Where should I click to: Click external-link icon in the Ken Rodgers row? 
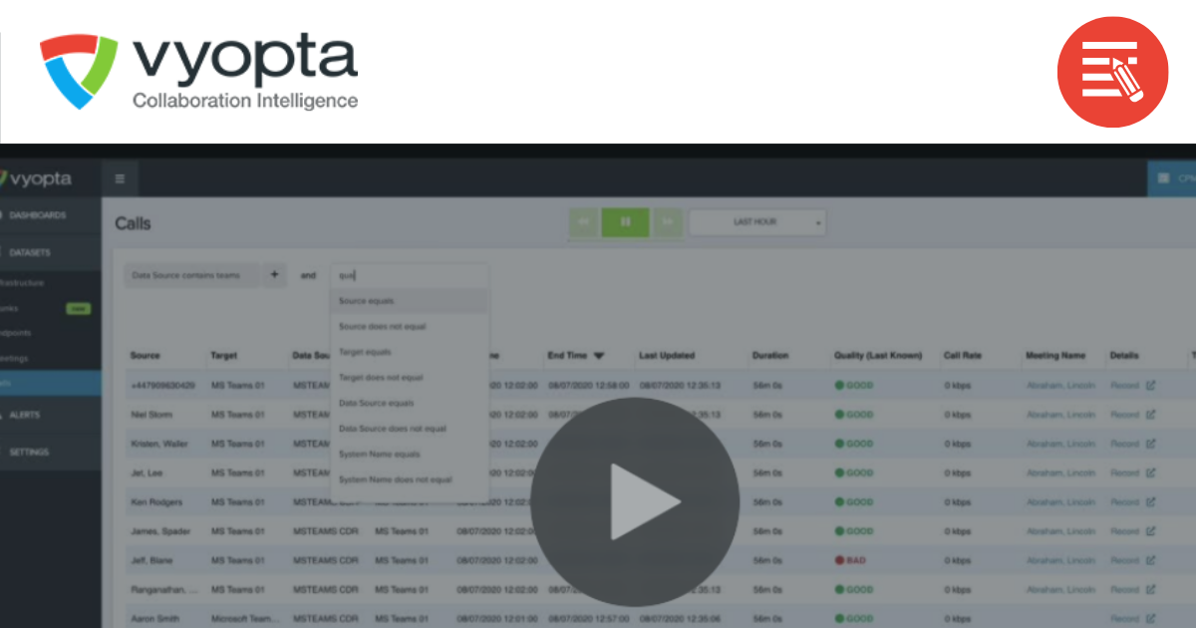1150,501
